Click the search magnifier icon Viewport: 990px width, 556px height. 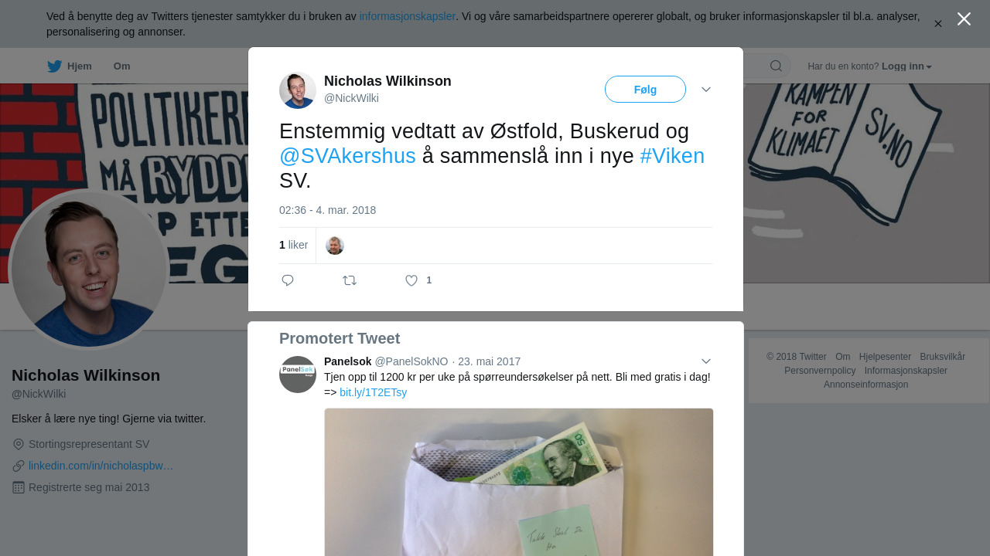(776, 66)
